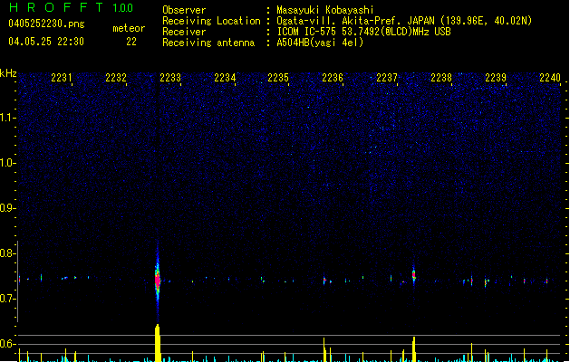
Task: Select the Ogata-vill. Akita-Pref. JAPAN location text
Action: pos(404,21)
